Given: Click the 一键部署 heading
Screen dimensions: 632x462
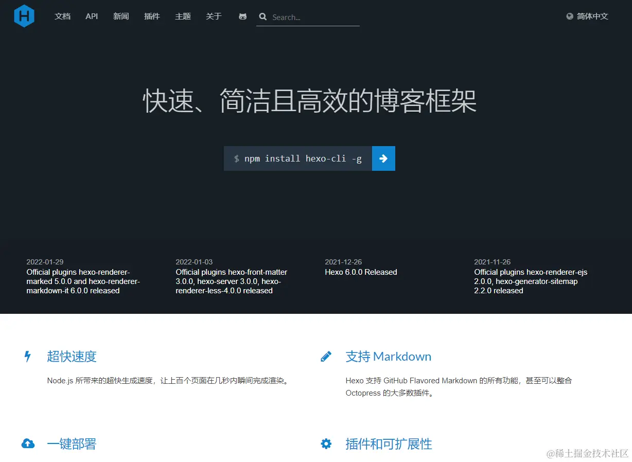Looking at the screenshot, I should click(x=72, y=444).
